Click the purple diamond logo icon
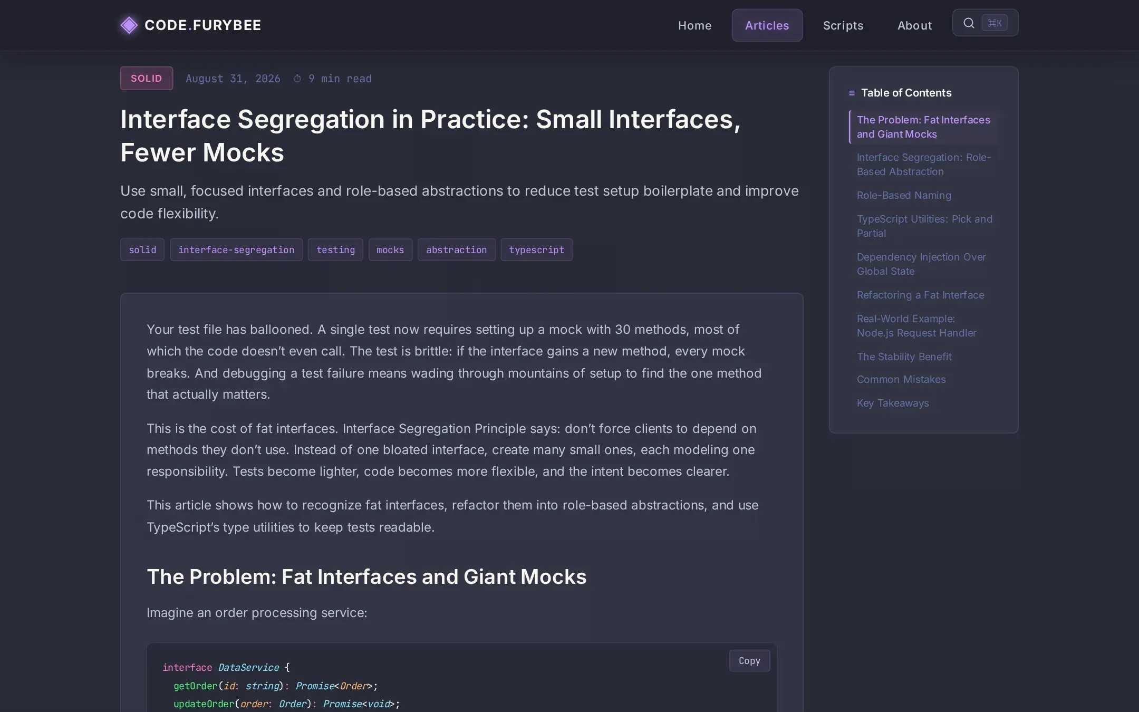The width and height of the screenshot is (1139, 712). pos(129,25)
